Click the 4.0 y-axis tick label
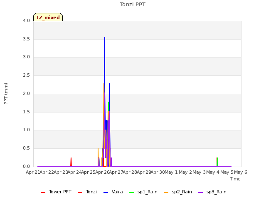This screenshot has height=200, width=266. [26, 20]
